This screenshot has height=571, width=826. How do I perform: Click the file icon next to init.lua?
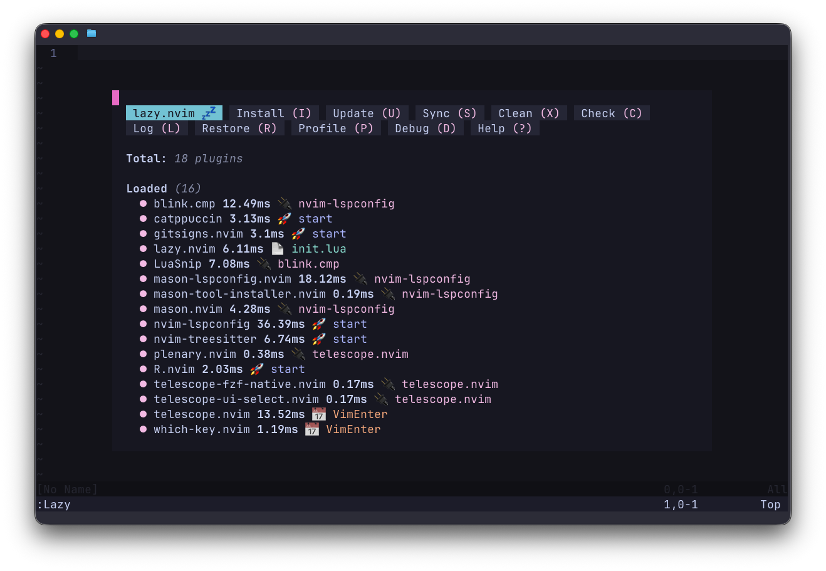[278, 249]
